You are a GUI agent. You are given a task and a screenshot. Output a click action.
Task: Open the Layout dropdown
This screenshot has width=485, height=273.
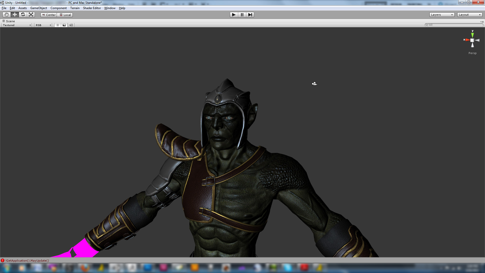(470, 15)
